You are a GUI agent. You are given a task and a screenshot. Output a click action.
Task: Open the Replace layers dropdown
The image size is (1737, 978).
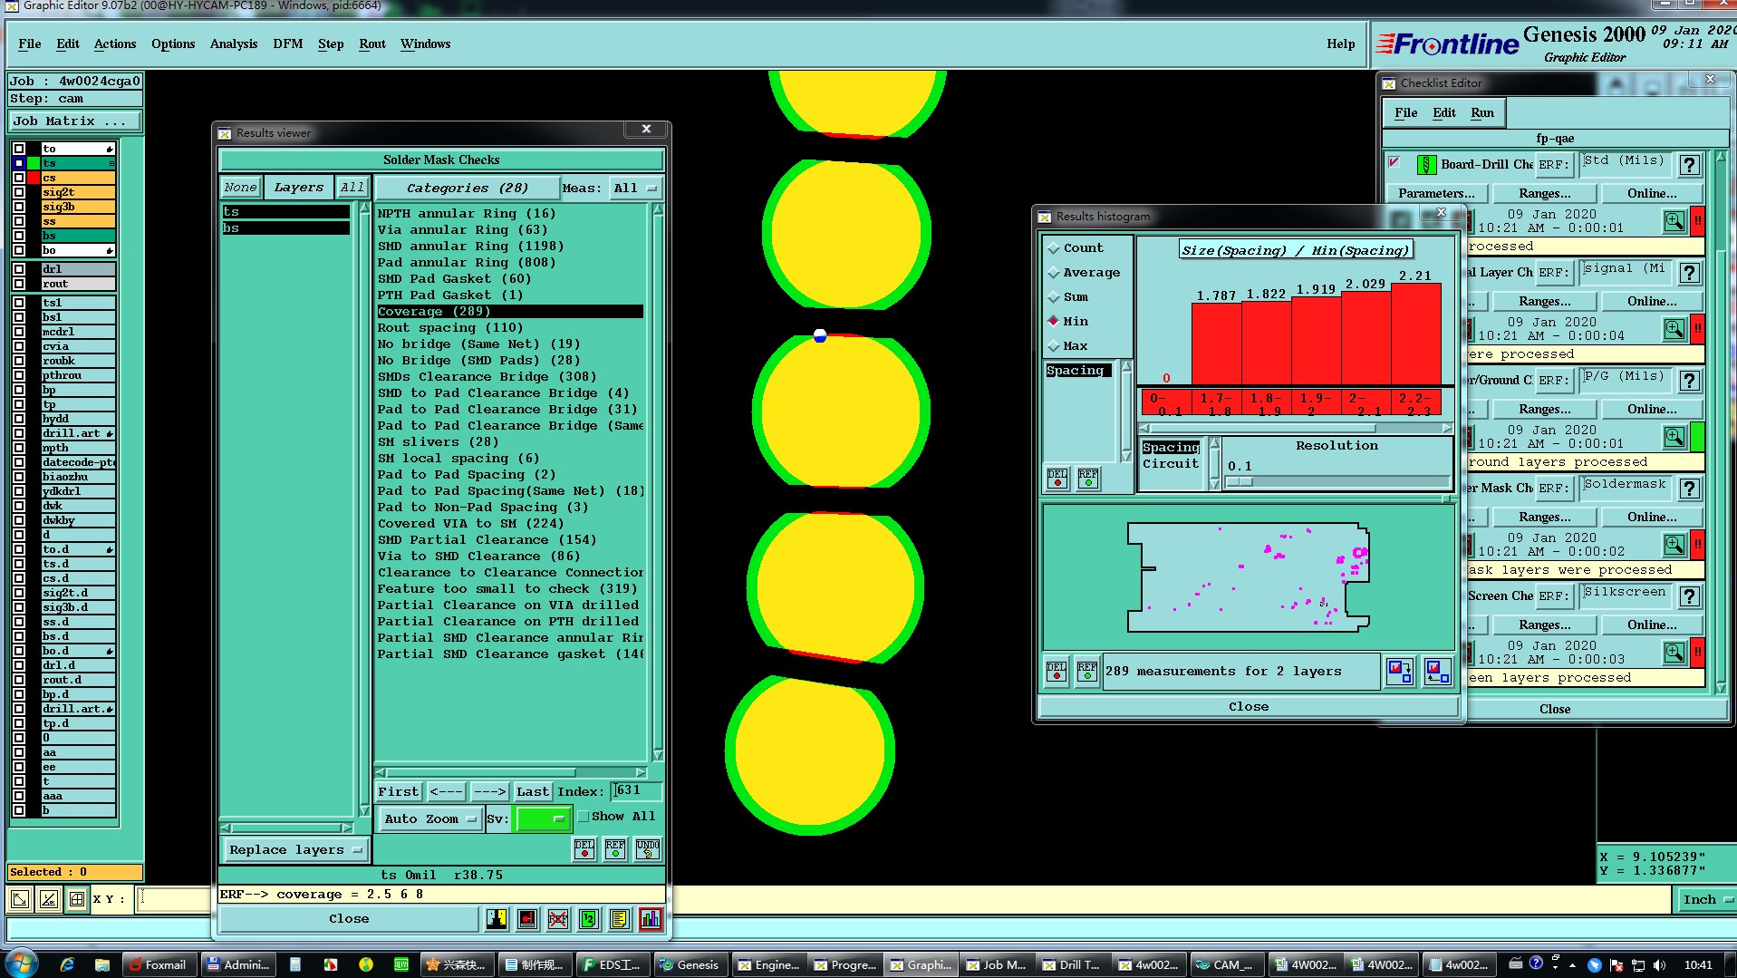(x=295, y=850)
